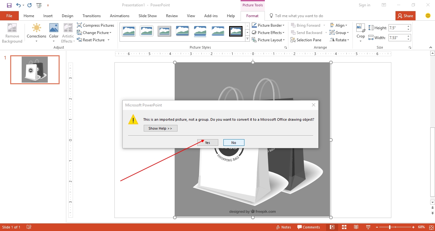
Task: Click Yes to convert the picture
Action: tap(207, 142)
